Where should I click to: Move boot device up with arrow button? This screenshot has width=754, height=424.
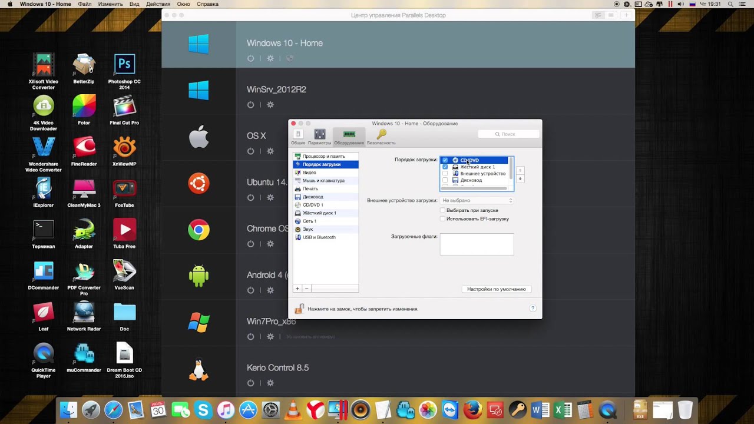tap(520, 170)
